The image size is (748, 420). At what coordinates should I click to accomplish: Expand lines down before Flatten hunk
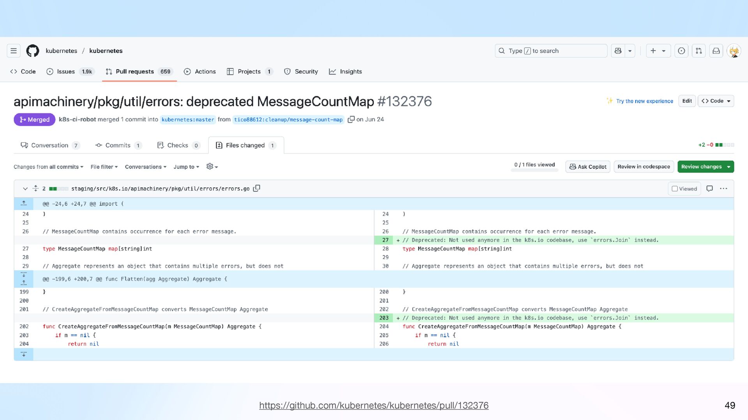click(x=24, y=275)
